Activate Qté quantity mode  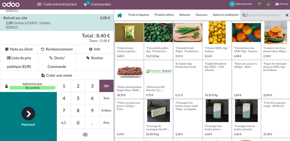pyautogui.click(x=106, y=86)
